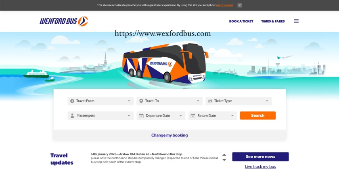339x182 pixels.
Task: Expand the Travel To dropdown arrow
Action: [x=198, y=101]
